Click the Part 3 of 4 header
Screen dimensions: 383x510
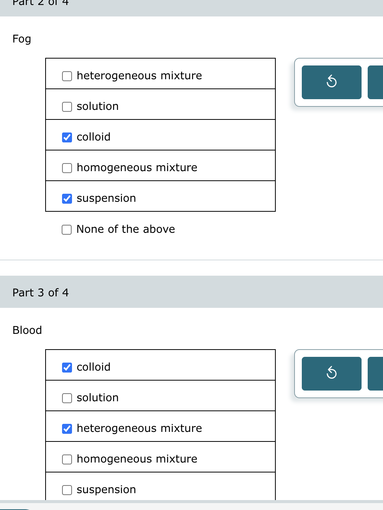pos(40,292)
